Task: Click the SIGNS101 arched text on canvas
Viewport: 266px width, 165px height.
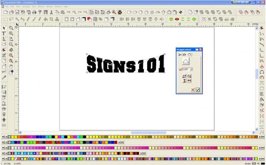Action: [x=126, y=64]
